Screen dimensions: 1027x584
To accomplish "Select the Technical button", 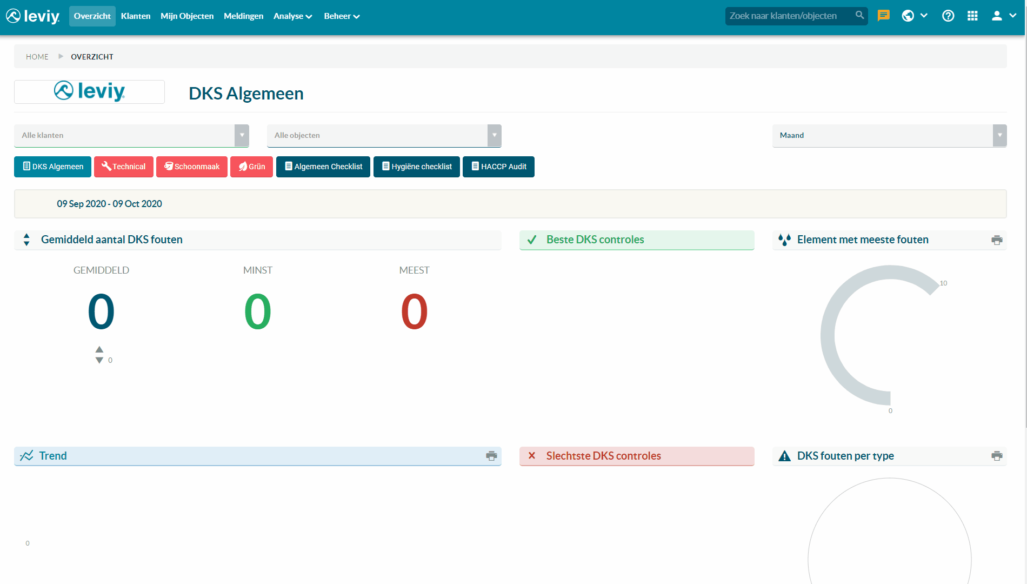I will click(x=124, y=167).
